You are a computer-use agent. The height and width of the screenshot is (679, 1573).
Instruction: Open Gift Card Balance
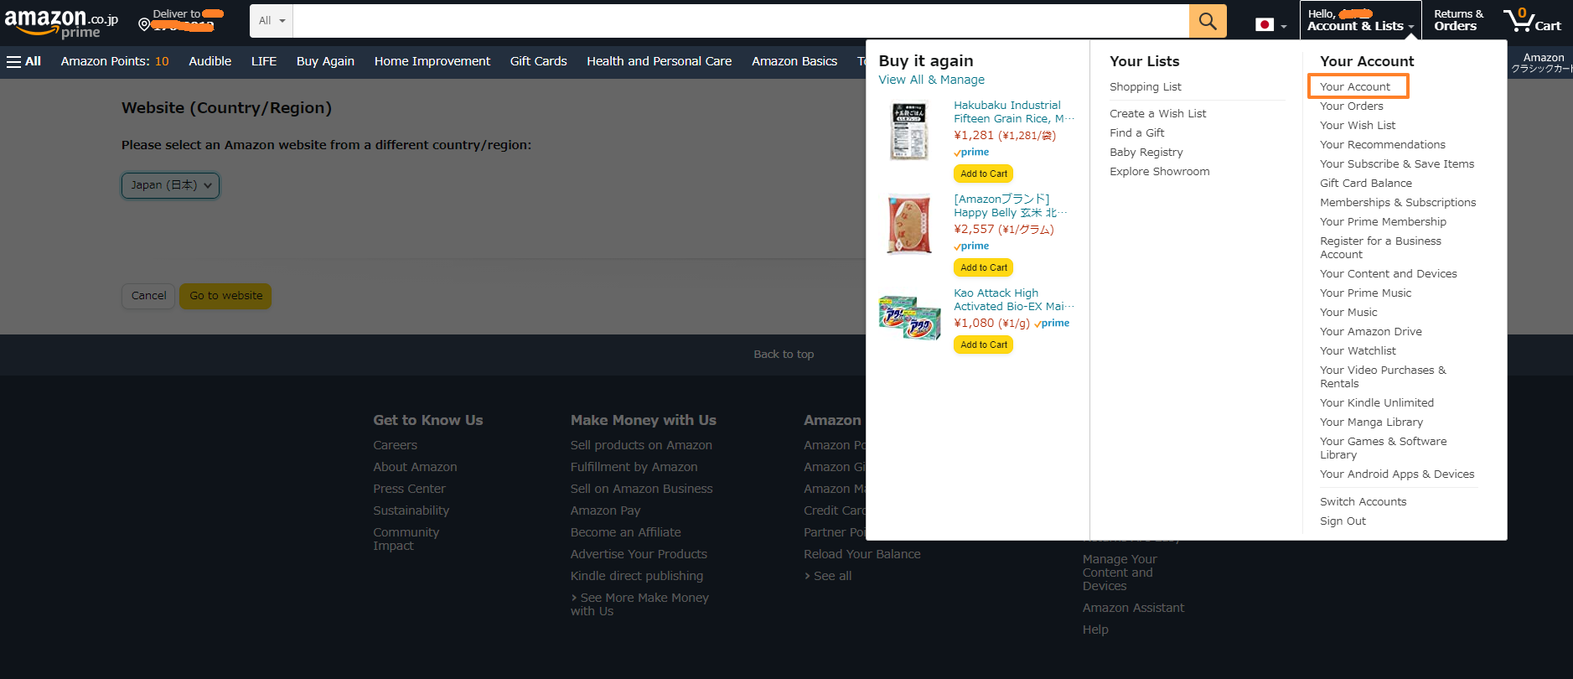(x=1365, y=184)
